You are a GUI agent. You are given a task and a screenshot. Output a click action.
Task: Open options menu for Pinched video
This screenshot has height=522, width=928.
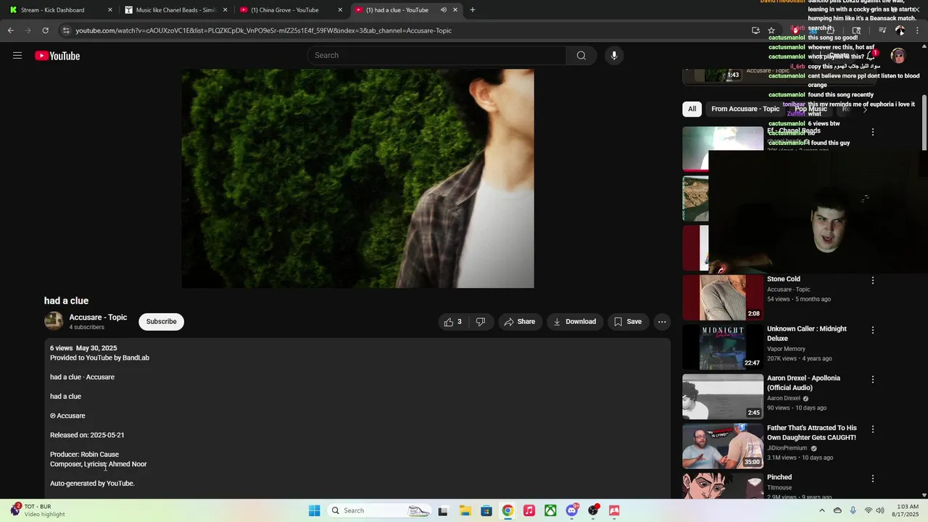click(873, 478)
